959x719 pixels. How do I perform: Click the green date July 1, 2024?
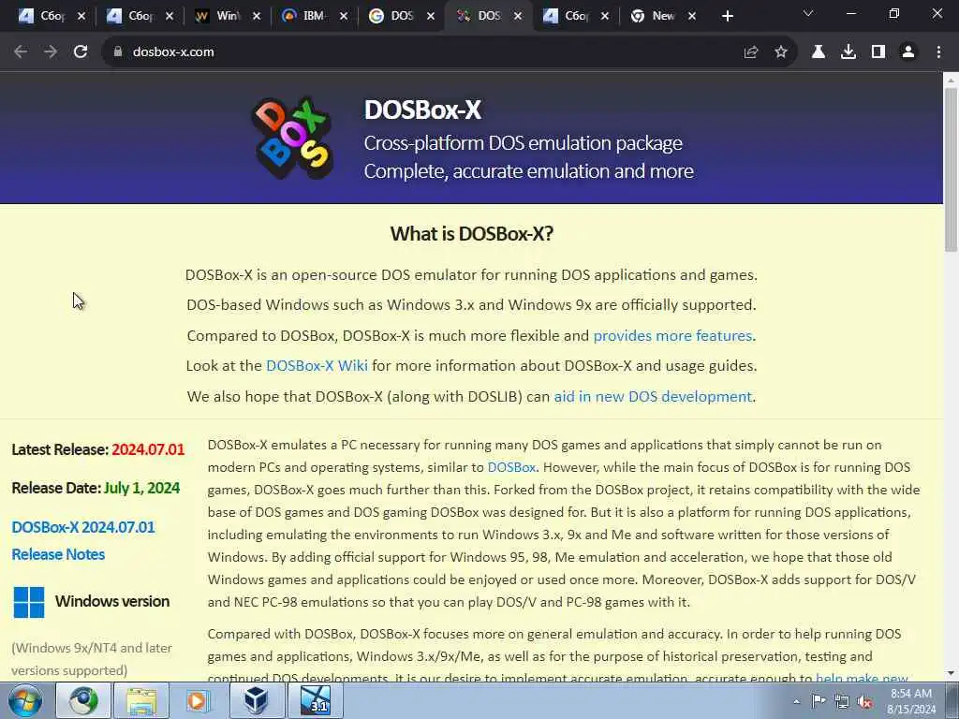(142, 488)
